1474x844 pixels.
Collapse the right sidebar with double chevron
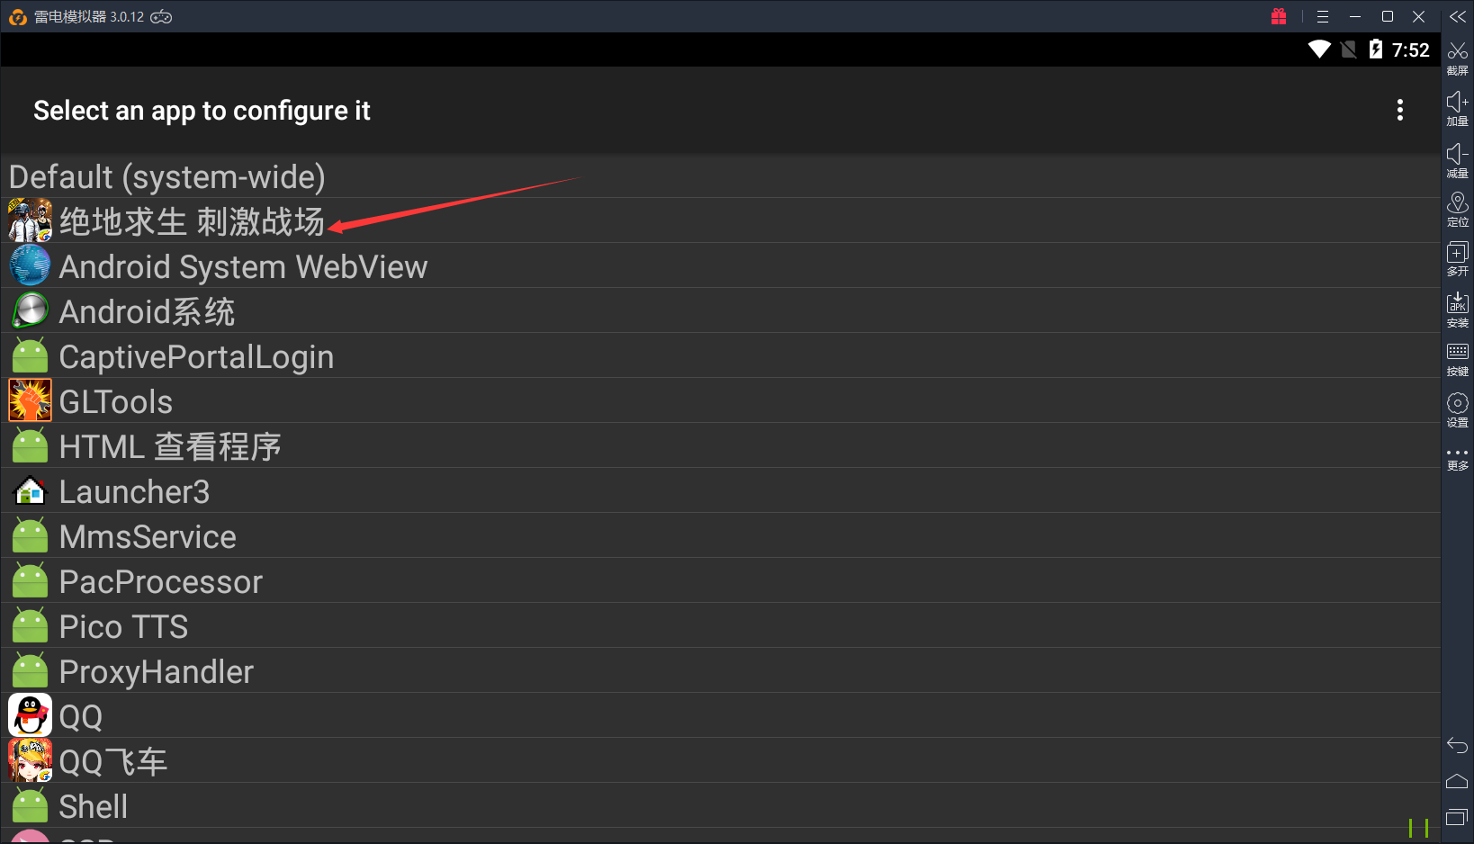point(1457,17)
